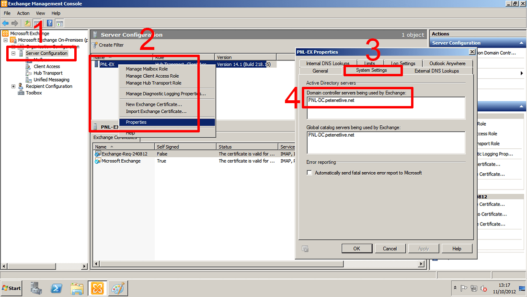Open Help using the question mark toolbar icon

click(49, 23)
